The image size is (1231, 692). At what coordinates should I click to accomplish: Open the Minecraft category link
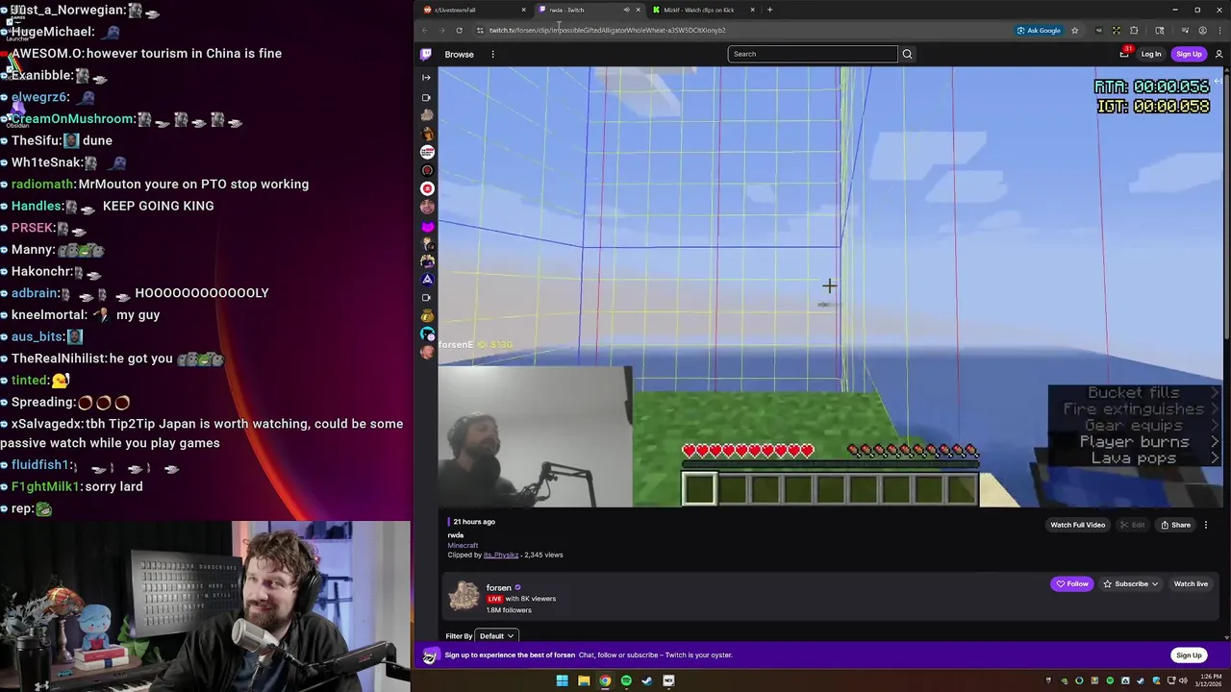pyautogui.click(x=463, y=545)
